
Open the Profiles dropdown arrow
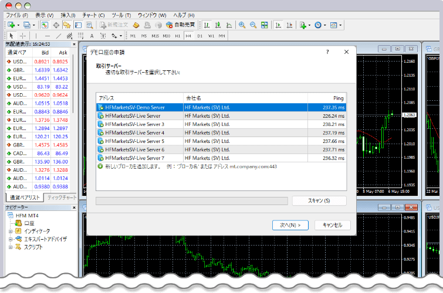click(x=33, y=25)
